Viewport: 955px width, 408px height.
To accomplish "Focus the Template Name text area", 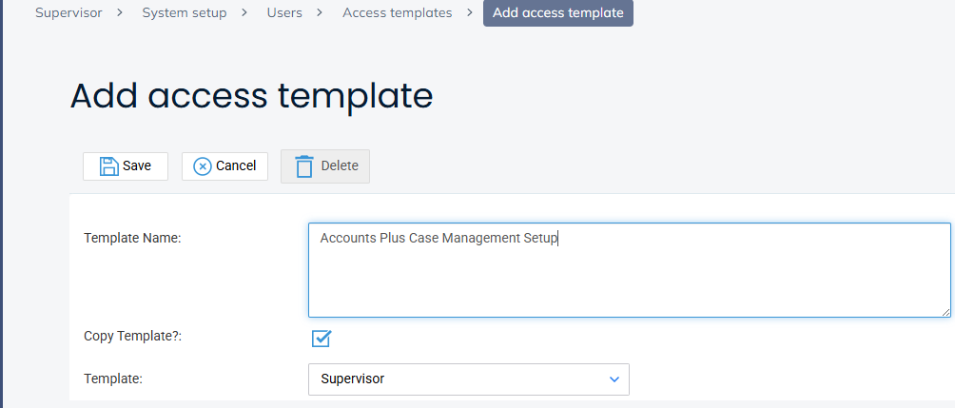I will tap(629, 270).
